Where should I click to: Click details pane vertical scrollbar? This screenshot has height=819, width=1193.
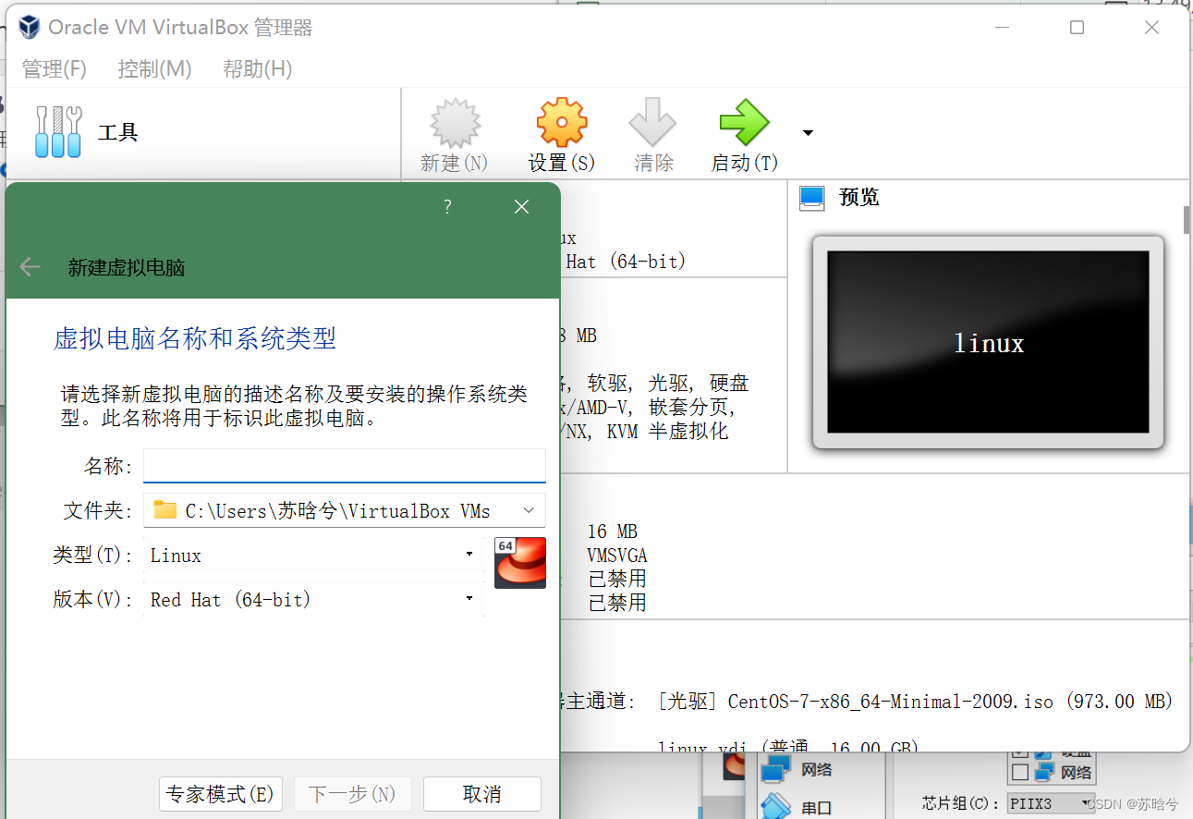pos(1187,219)
